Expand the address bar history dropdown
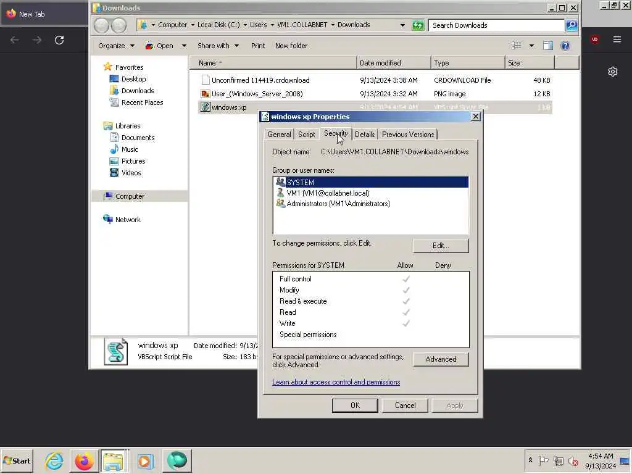 pos(402,25)
